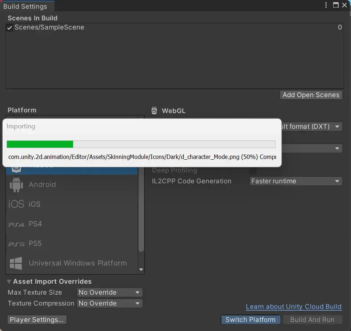Select the iOS platform icon
Image resolution: width=351 pixels, height=331 pixels.
16,204
